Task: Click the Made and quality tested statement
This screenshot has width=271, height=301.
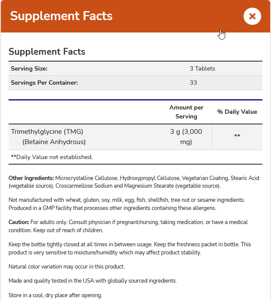Action: [92, 281]
